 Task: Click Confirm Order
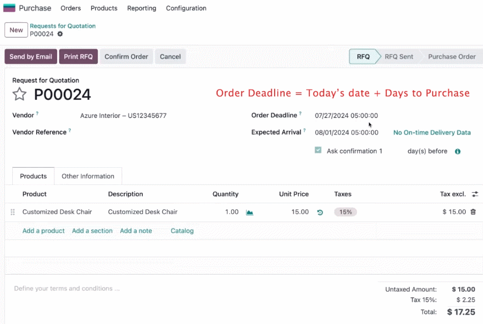126,56
